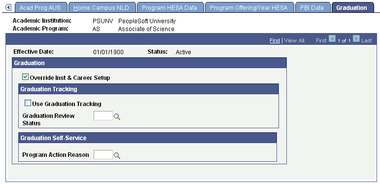
Task: Select the Graduation tab
Action: [351, 7]
